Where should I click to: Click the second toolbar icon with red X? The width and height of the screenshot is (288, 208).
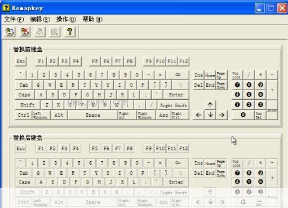(25, 32)
